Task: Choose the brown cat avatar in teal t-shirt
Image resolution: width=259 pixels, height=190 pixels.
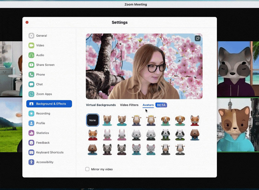Action: pyautogui.click(x=122, y=120)
